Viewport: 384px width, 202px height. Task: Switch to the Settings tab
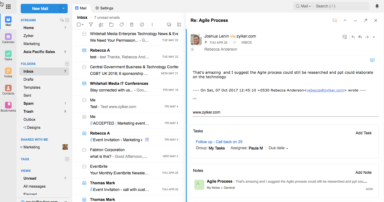[x=104, y=8]
